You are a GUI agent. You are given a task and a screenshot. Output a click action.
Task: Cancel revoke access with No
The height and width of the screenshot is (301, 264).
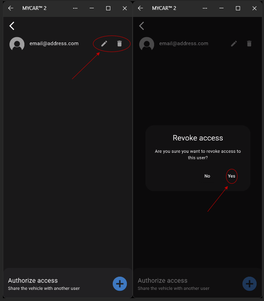tap(207, 176)
